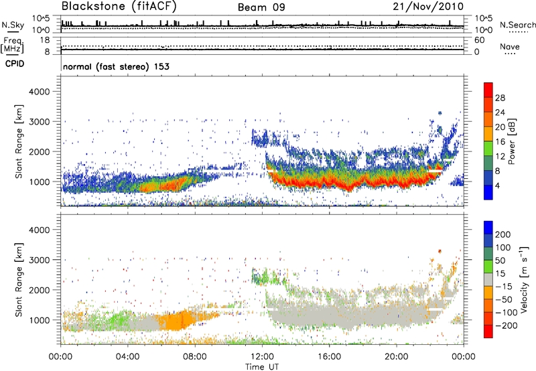Click the "-200" velocity colorbar value
The height and width of the screenshot is (371, 536).
tap(507, 325)
